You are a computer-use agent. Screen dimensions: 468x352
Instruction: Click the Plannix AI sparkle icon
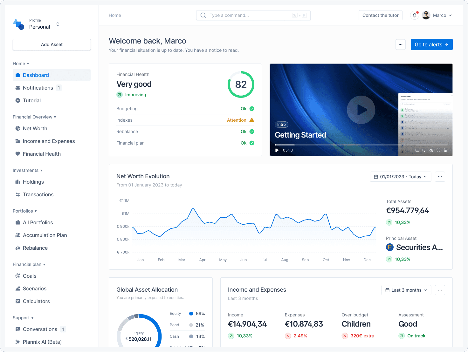pos(18,342)
